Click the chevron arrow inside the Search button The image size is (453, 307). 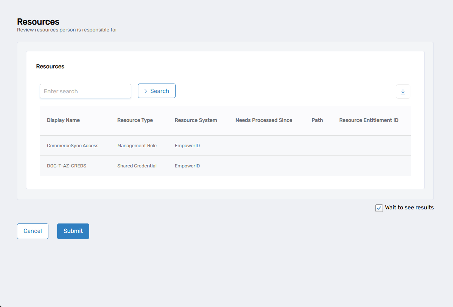pyautogui.click(x=146, y=91)
